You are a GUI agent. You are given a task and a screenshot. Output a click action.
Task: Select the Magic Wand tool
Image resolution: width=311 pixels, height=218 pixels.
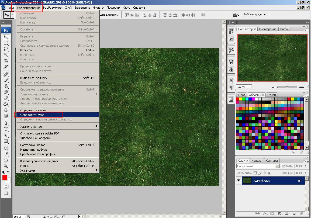[6, 55]
